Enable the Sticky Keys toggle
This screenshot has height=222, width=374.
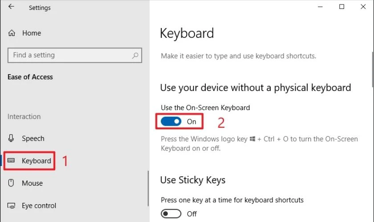(171, 214)
